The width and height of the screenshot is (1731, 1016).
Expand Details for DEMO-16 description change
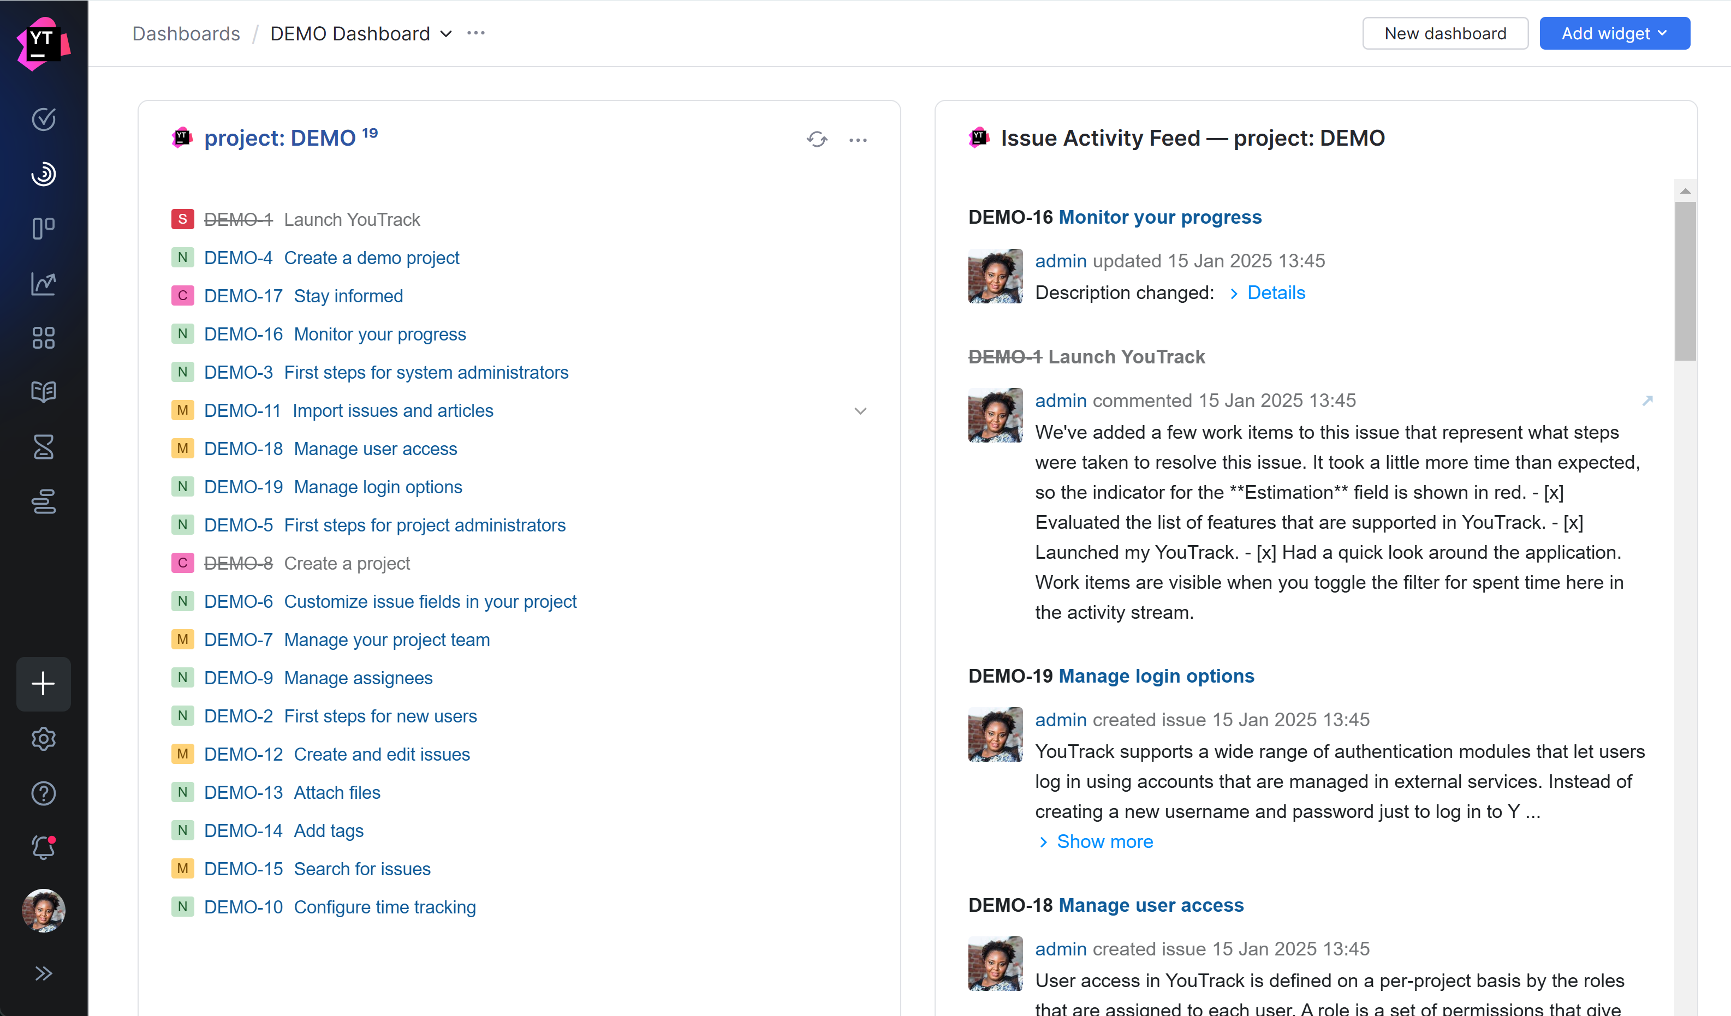point(1276,292)
